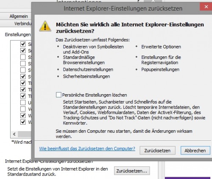Uncheck the checked S box just above T entries

click(23, 76)
